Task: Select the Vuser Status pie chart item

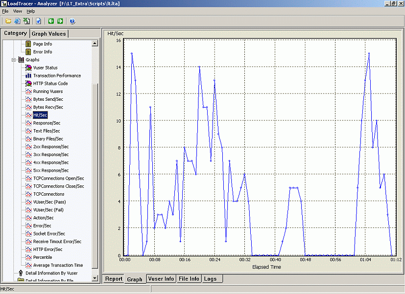Action: click(x=45, y=68)
